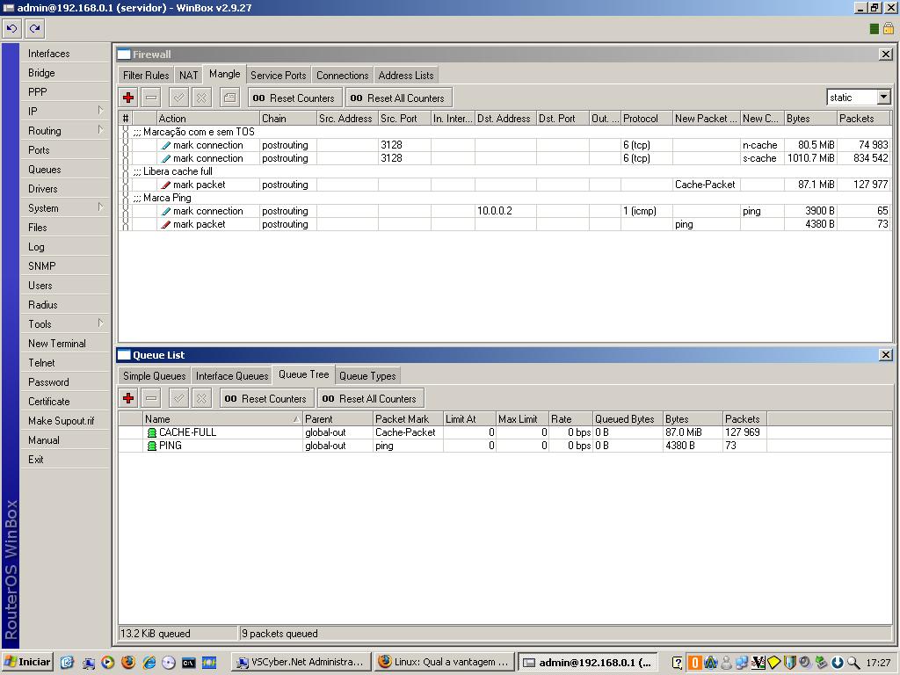Click the green CACHE-FULL queue icon
The width and height of the screenshot is (900, 675).
pos(151,432)
